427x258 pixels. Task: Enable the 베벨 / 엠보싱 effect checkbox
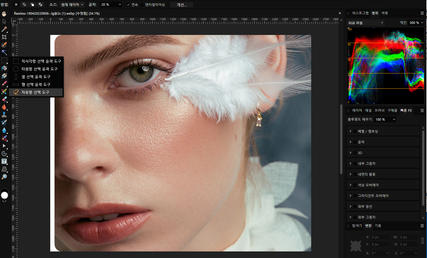point(355,131)
